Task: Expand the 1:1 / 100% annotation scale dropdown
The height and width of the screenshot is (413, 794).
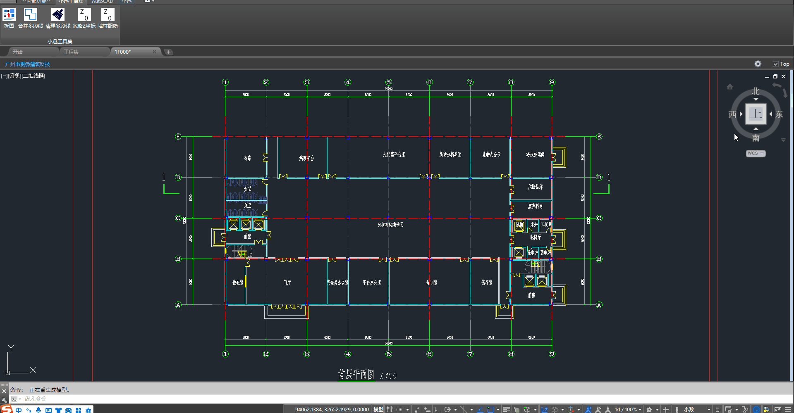Action: pos(628,409)
